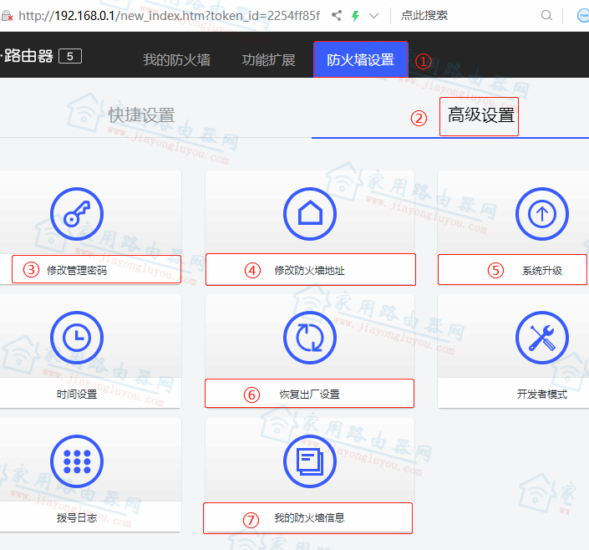Click the upload arrow 系统升级 icon
Image resolution: width=589 pixels, height=550 pixels.
pos(541,214)
